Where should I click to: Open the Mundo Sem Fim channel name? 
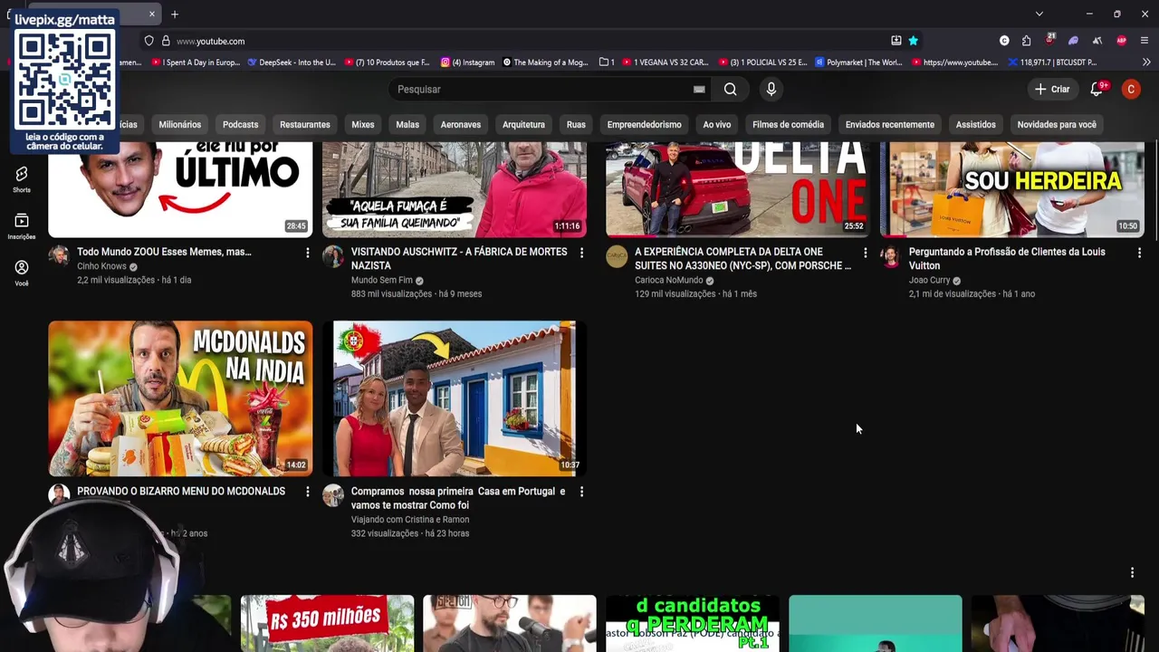[382, 280]
